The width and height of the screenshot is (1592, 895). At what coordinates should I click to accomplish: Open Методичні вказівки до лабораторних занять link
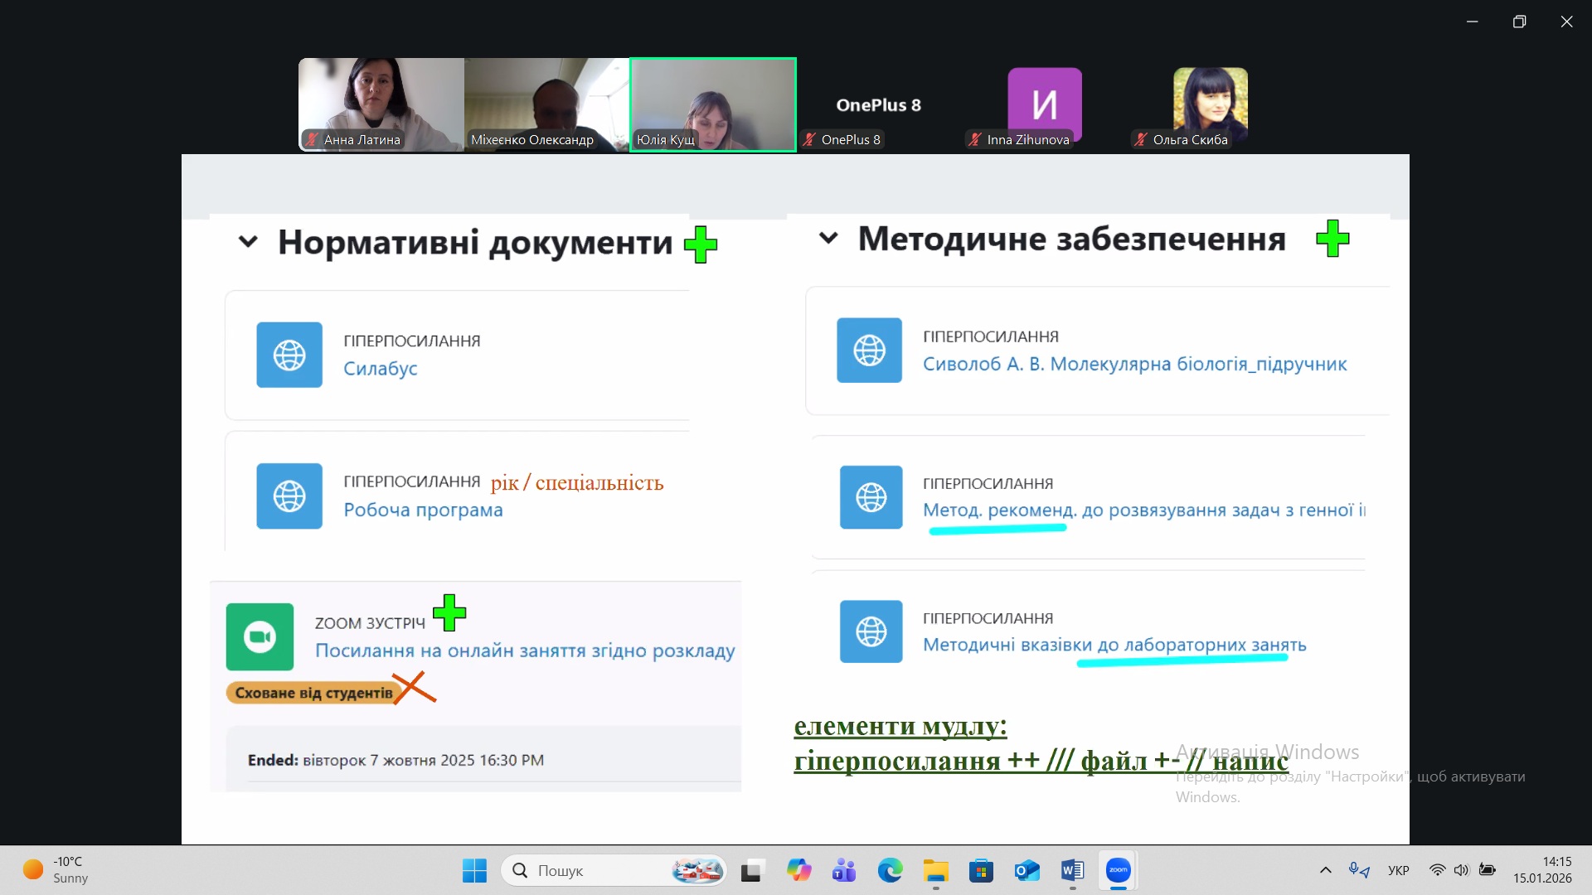1114,644
